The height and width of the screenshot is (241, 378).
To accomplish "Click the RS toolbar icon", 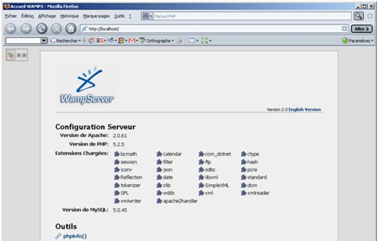I will click(x=100, y=41).
